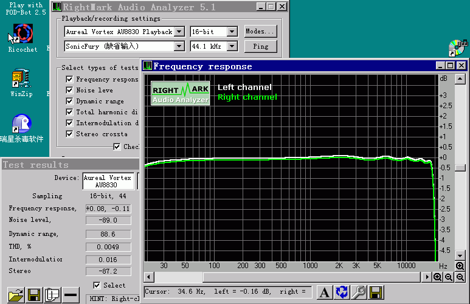Open the Ricochet desktop shortcut
Viewport: 470px width, 304px height.
(22, 38)
